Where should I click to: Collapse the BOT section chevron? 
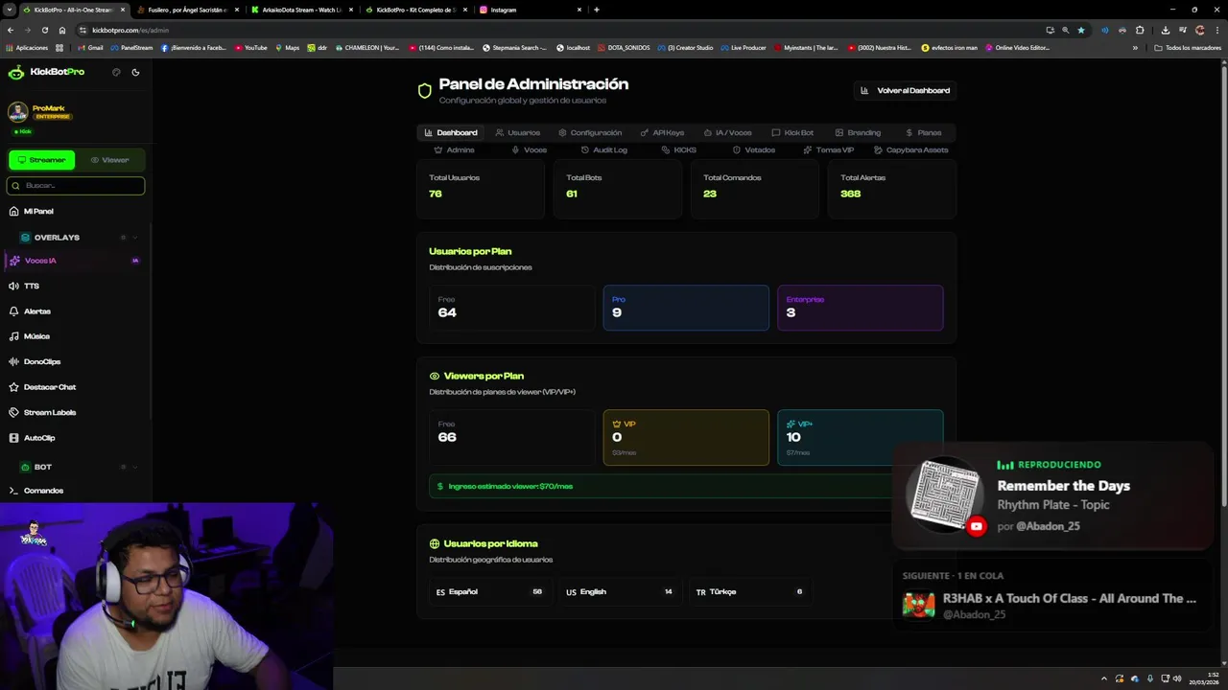pyautogui.click(x=135, y=467)
